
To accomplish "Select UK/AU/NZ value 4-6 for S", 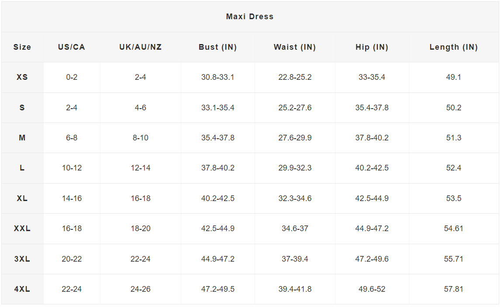I will coord(140,108).
